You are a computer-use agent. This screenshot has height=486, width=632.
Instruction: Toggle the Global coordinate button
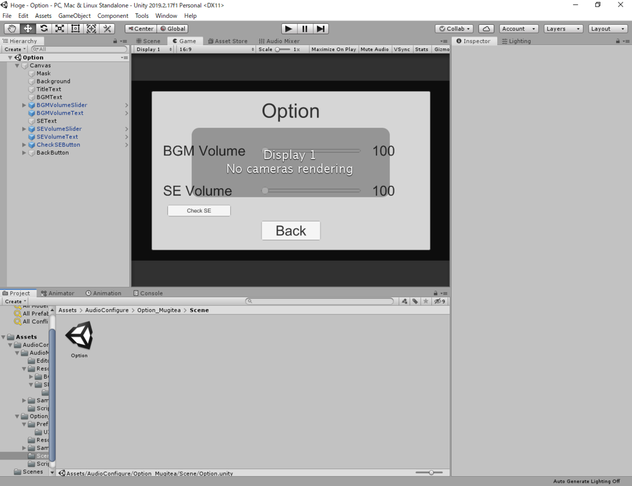[172, 28]
